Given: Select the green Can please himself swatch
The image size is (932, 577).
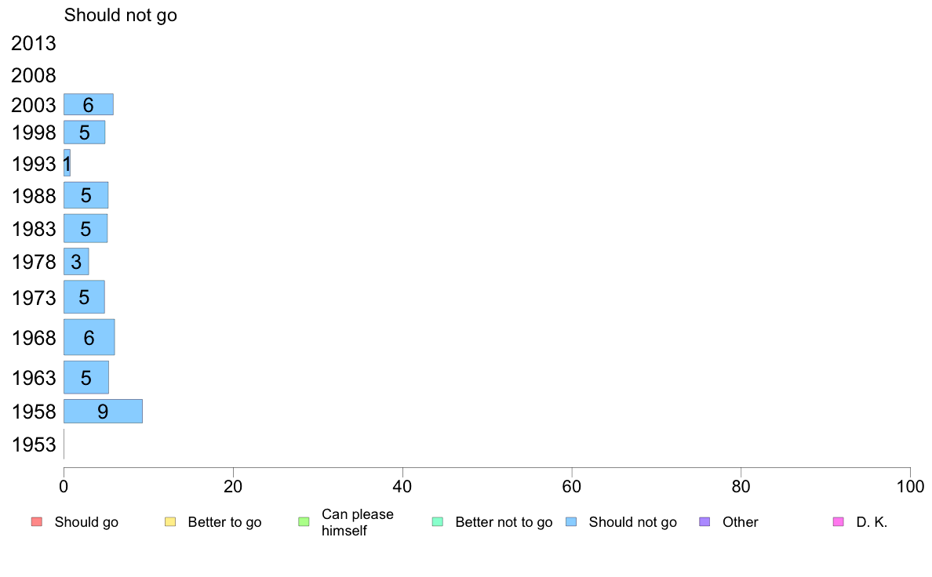Looking at the screenshot, I should tap(304, 522).
